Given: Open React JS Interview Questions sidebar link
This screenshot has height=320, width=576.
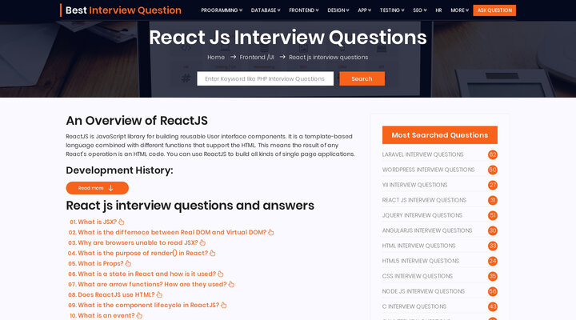Looking at the screenshot, I should pos(424,200).
